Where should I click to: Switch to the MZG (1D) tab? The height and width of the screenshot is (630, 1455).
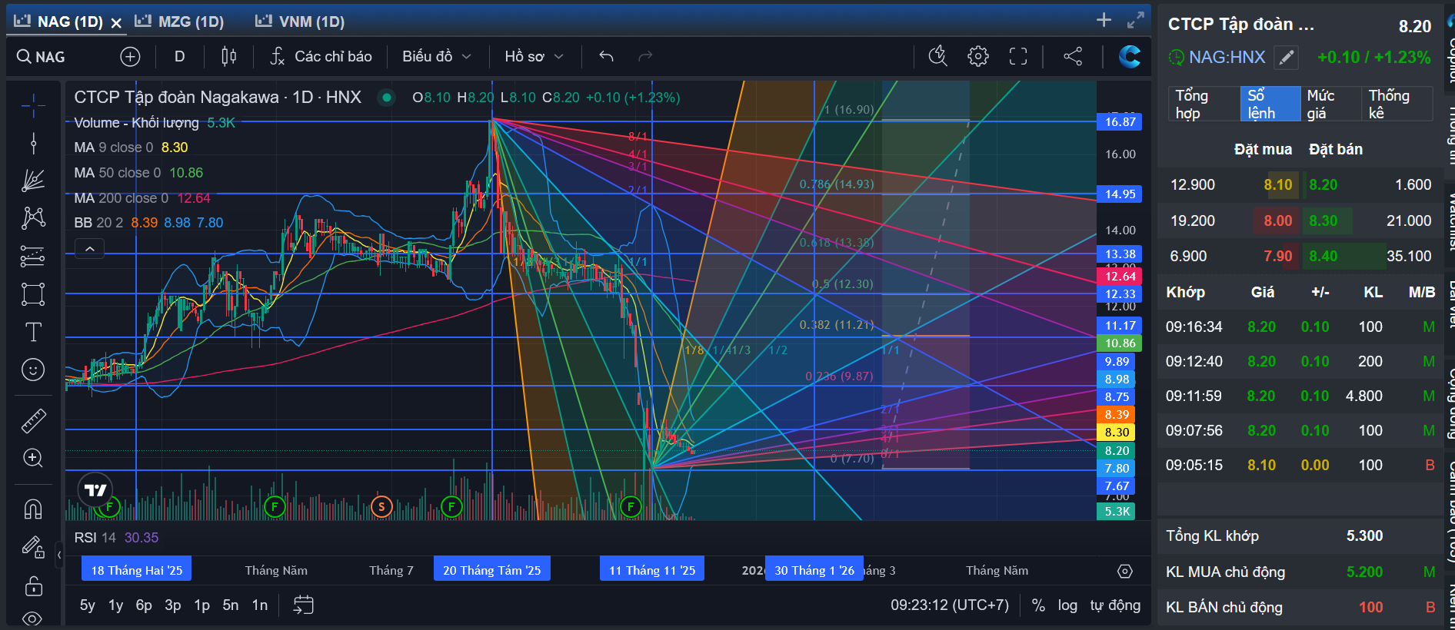click(180, 22)
